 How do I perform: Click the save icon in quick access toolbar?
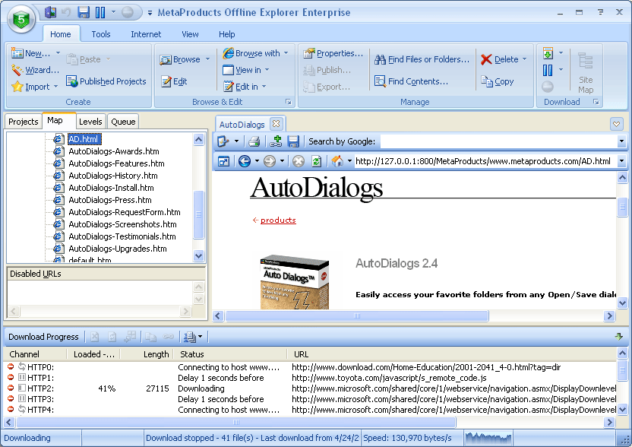(x=84, y=12)
